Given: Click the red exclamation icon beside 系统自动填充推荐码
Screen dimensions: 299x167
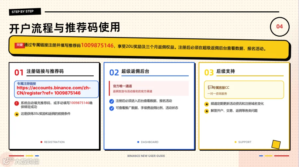Looking at the screenshot, I should pos(17,103).
